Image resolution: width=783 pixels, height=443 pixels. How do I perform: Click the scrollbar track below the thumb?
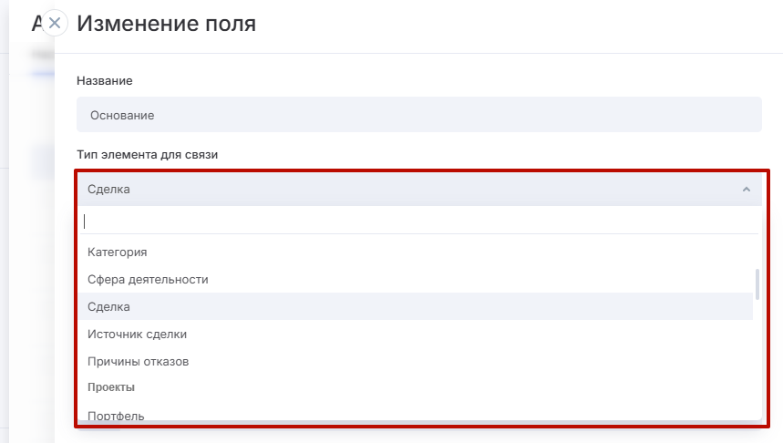(757, 359)
